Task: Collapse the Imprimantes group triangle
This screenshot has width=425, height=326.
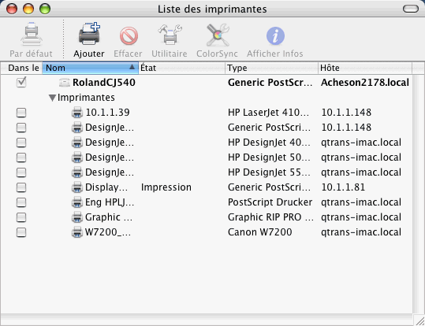Action: pyautogui.click(x=52, y=98)
